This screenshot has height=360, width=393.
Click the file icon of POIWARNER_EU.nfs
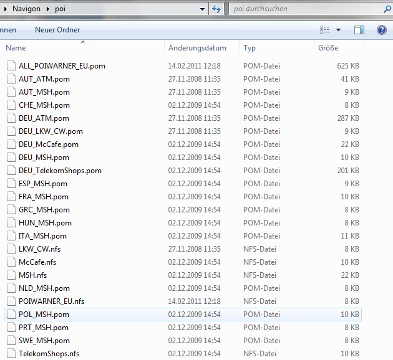tap(11, 301)
